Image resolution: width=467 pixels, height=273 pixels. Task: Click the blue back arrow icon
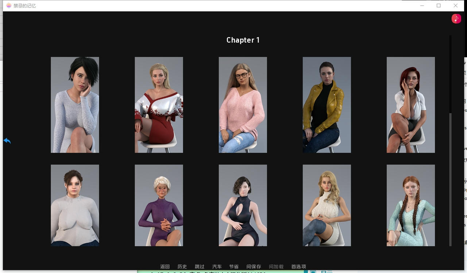tap(7, 141)
